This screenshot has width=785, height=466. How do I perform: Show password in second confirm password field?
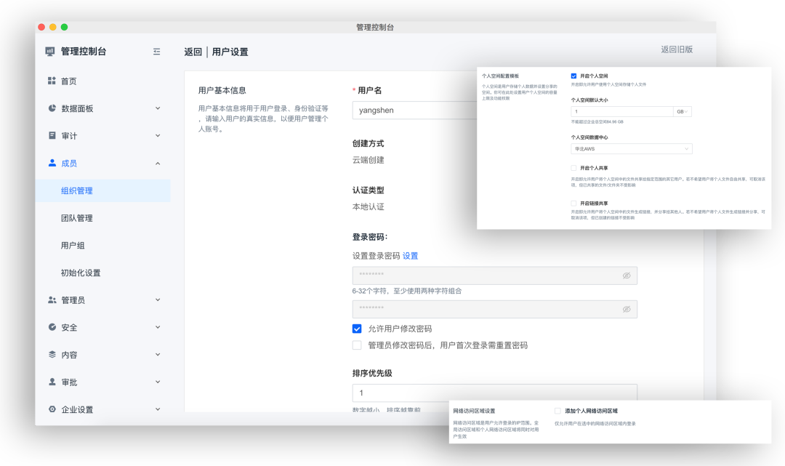pyautogui.click(x=627, y=309)
